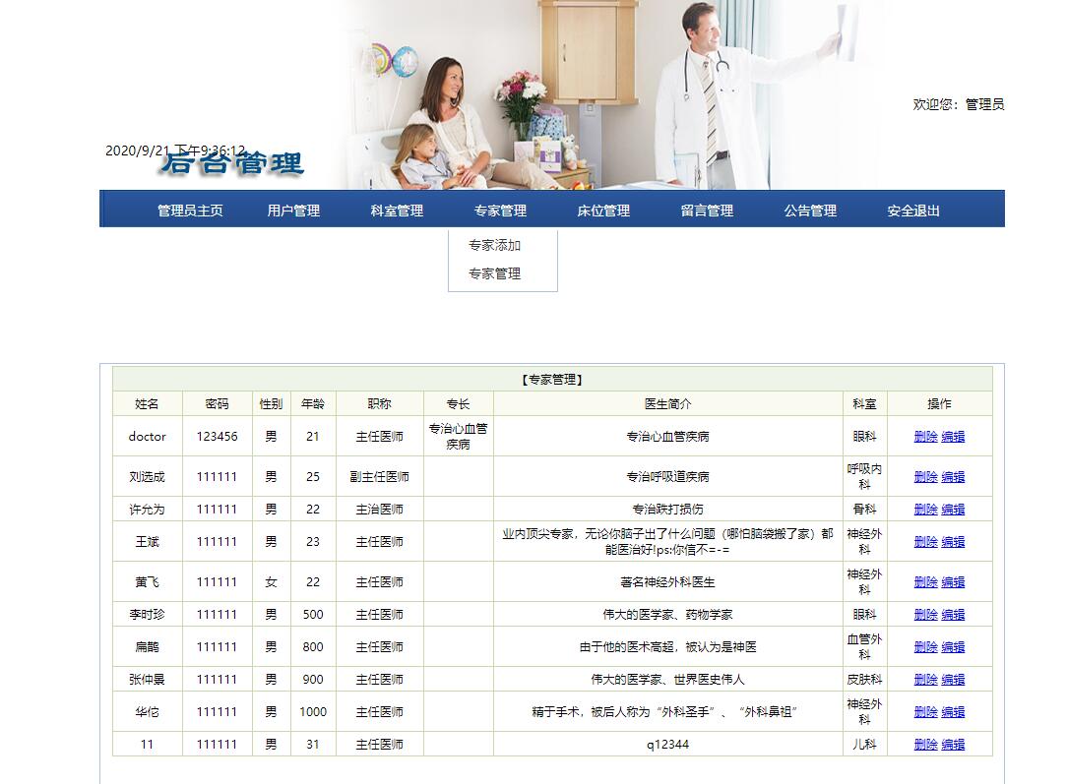Screen dimensions: 1067x784
Task: Delete the expert 华佗
Action: tap(925, 711)
